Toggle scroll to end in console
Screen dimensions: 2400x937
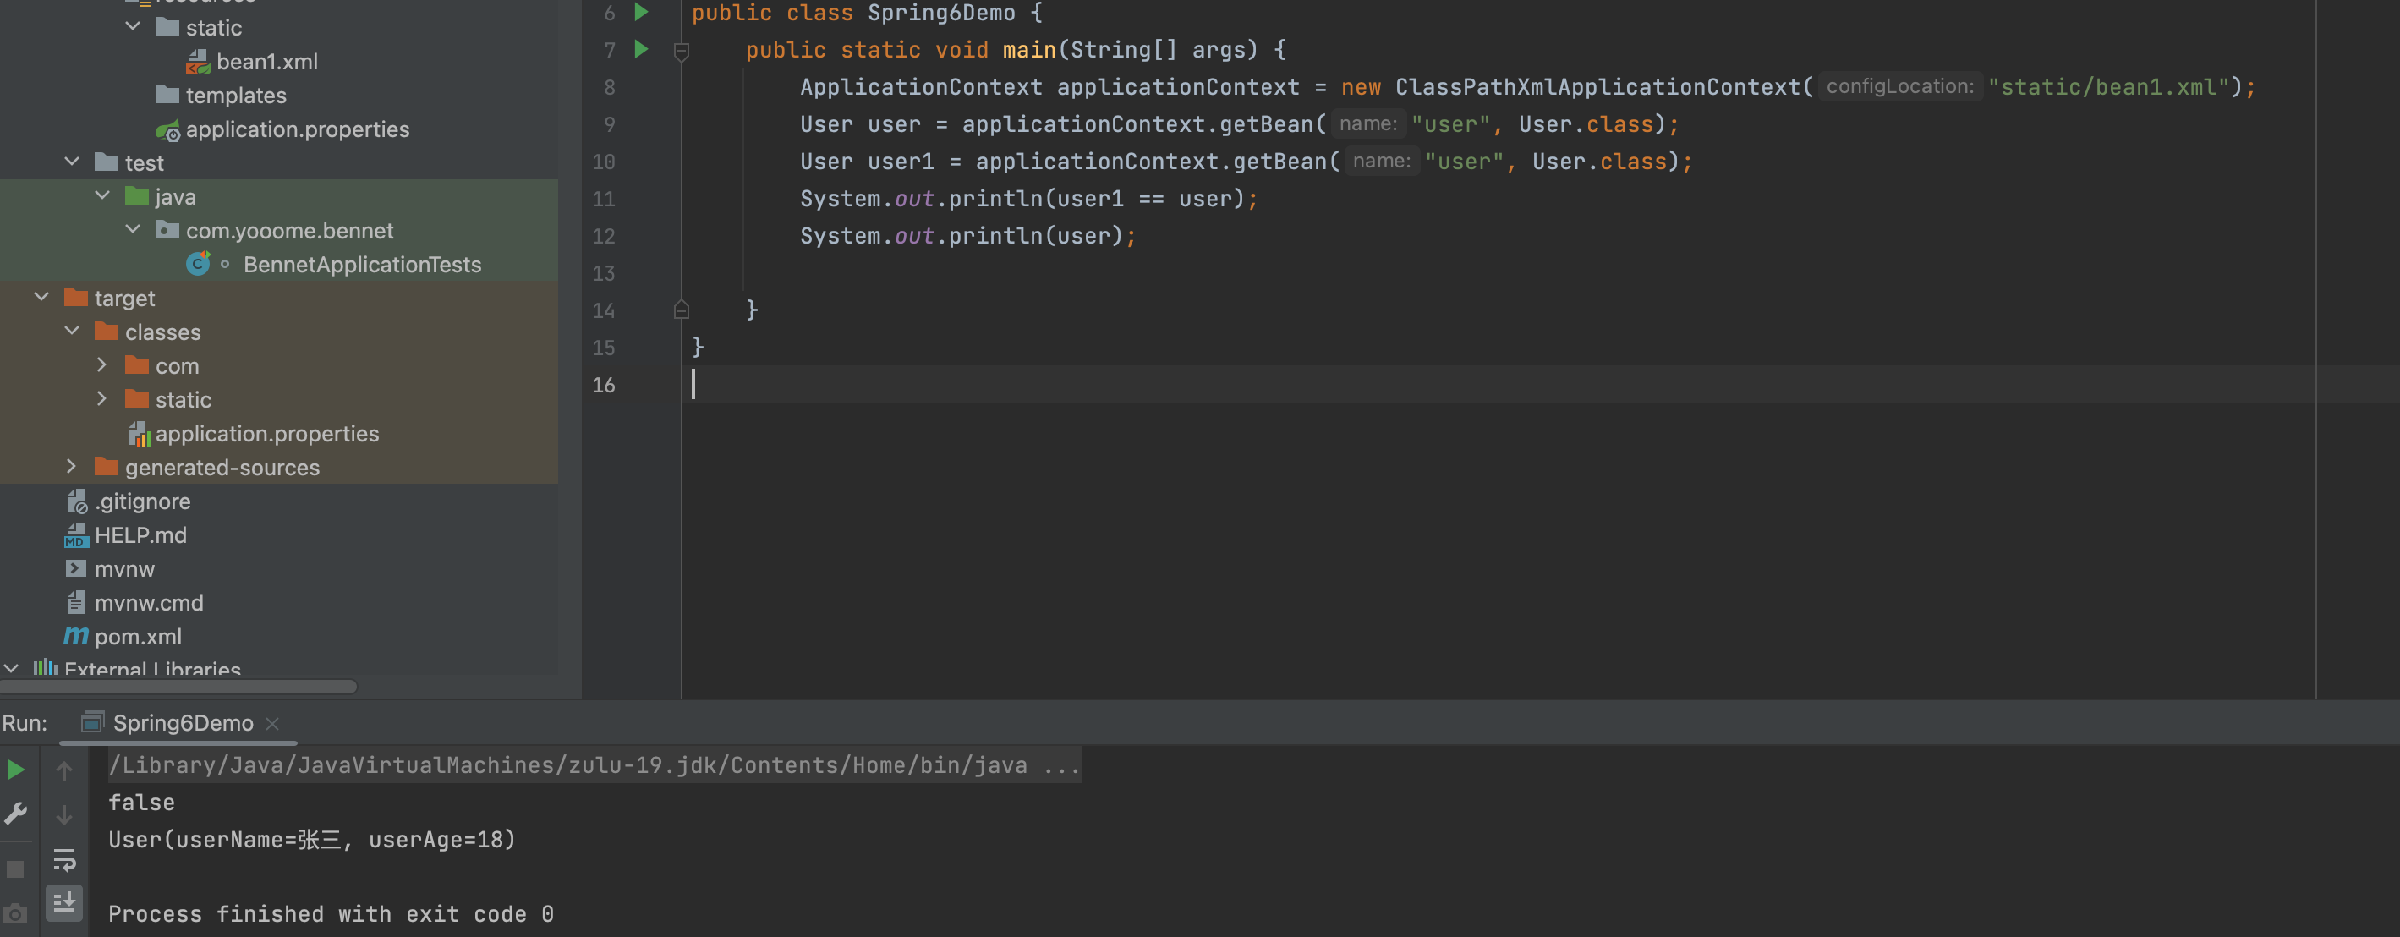(x=64, y=901)
